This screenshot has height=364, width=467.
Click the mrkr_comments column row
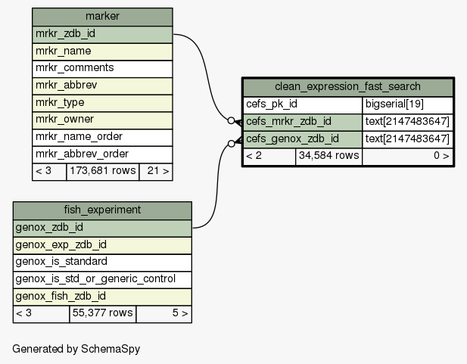tap(102, 68)
